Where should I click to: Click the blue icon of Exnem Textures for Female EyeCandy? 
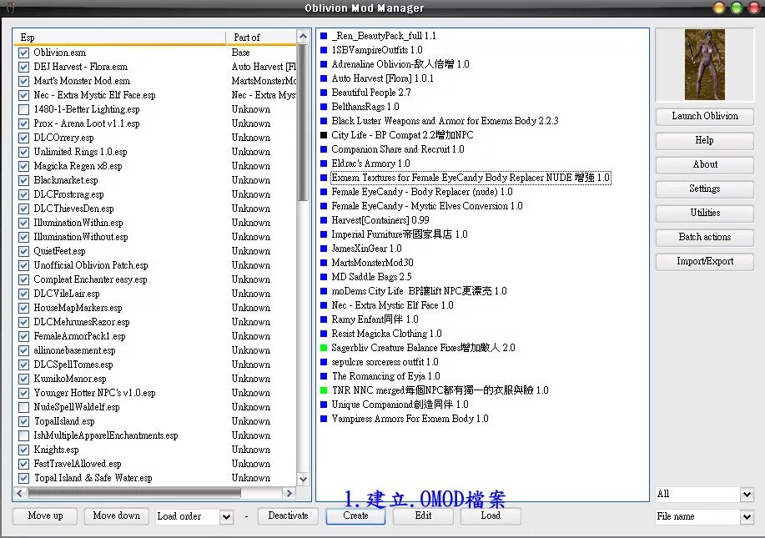click(x=324, y=178)
